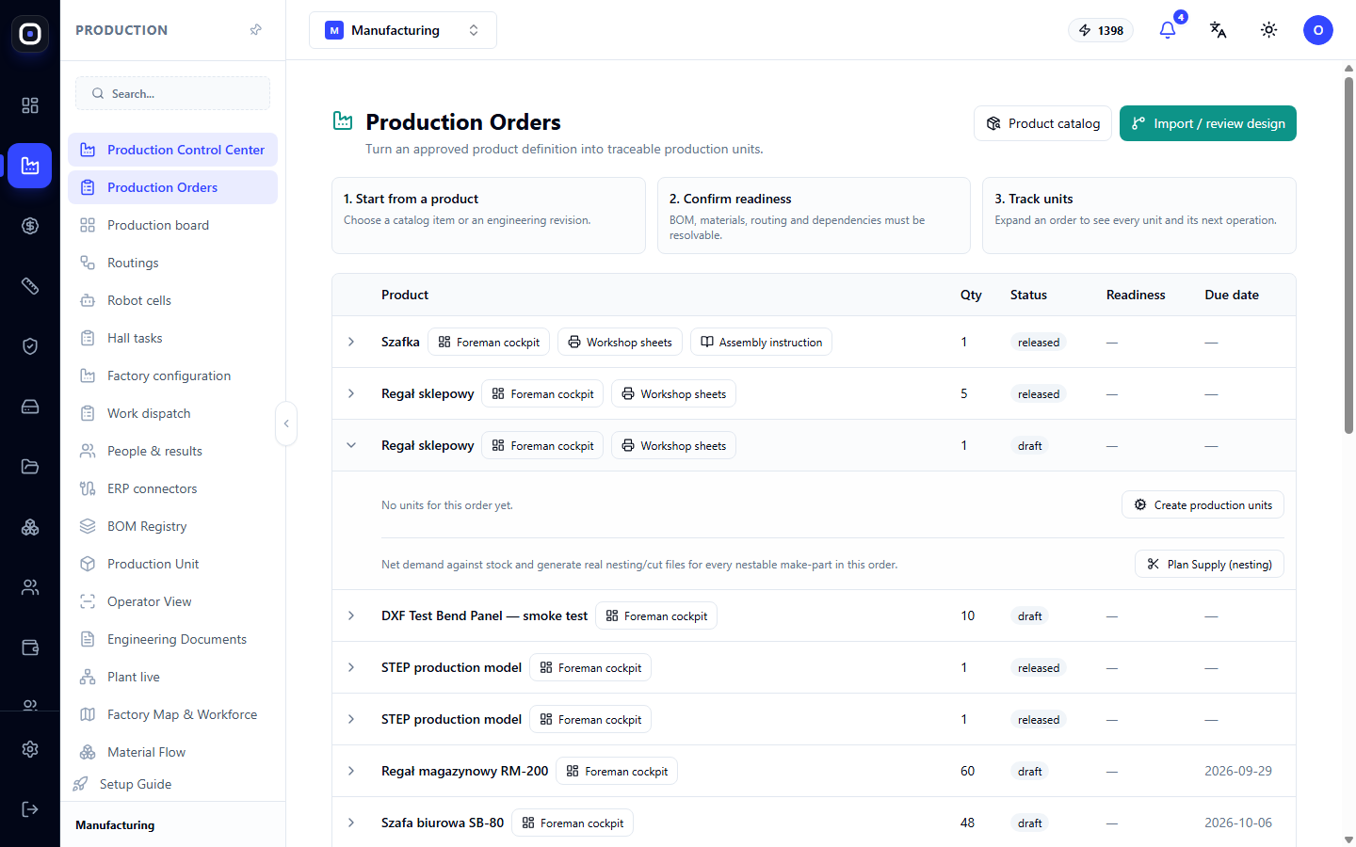The width and height of the screenshot is (1356, 847).
Task: Click the 2026-09-29 due date cell
Action: (1238, 771)
